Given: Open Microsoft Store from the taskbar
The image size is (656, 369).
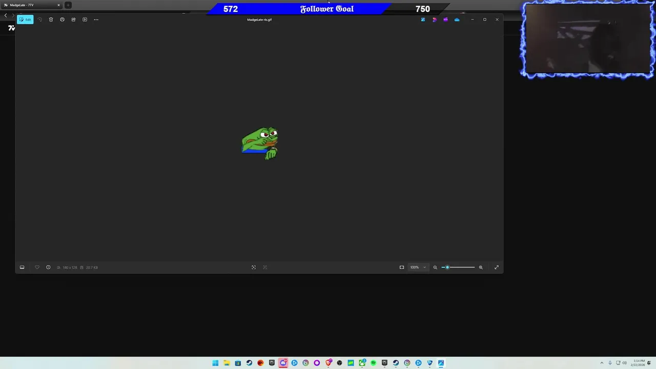Looking at the screenshot, I should 238,363.
